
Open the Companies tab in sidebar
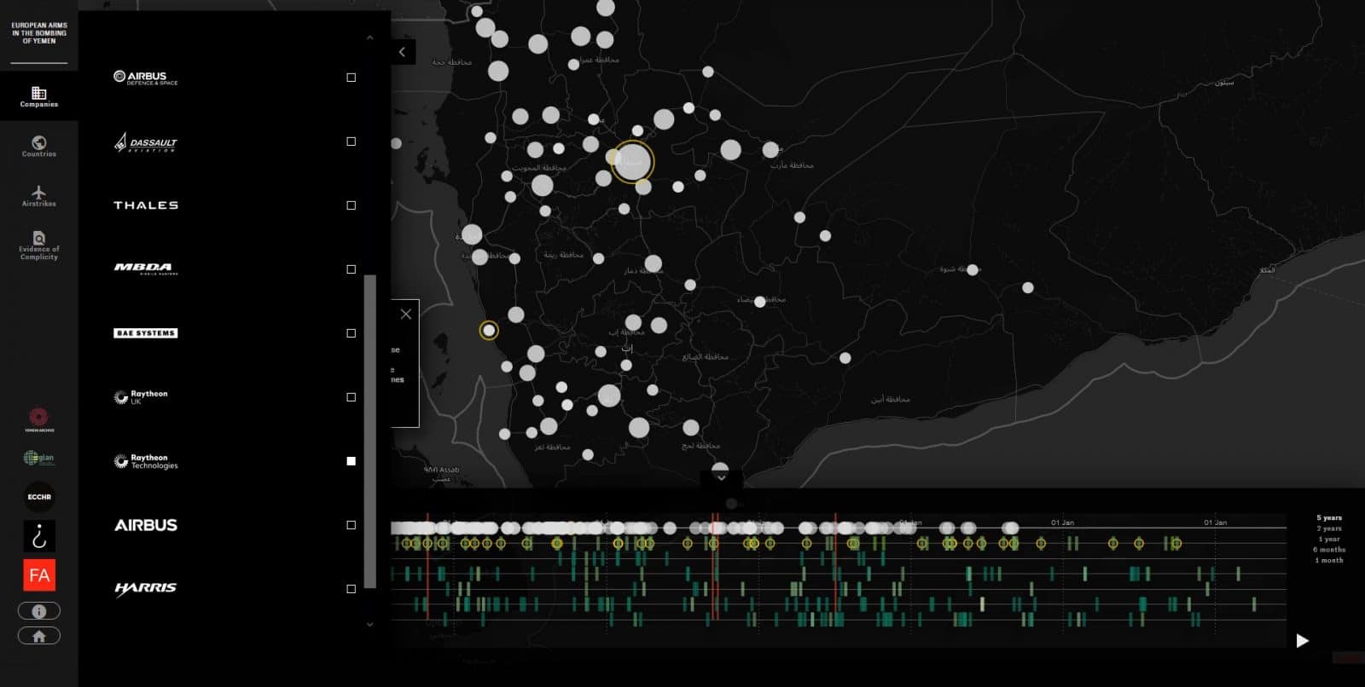[x=39, y=96]
